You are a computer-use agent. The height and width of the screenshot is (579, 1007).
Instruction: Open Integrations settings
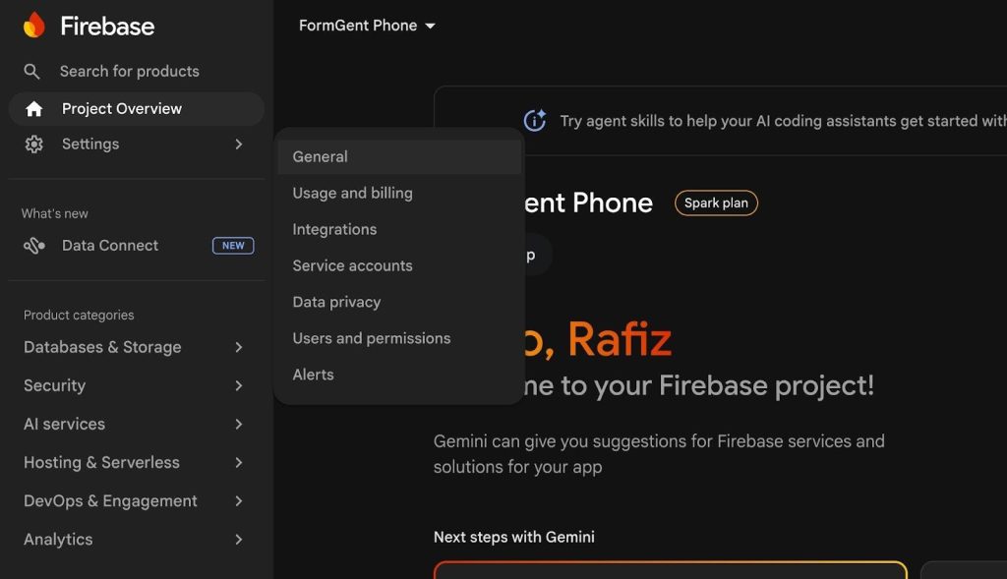click(x=399, y=230)
